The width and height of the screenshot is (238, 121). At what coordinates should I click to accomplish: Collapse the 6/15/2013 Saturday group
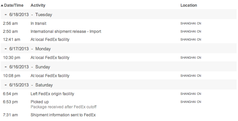click(6, 85)
